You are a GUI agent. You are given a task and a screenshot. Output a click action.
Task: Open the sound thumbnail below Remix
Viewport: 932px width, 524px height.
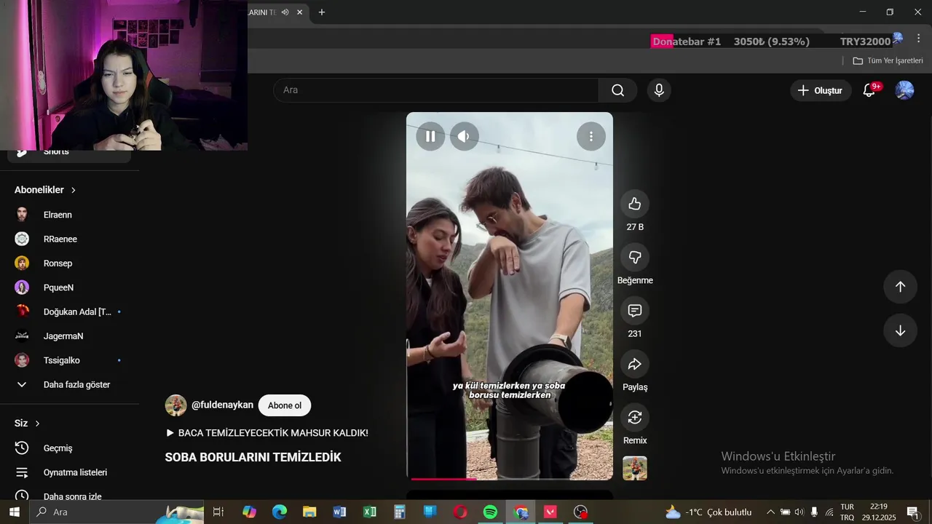click(x=635, y=468)
